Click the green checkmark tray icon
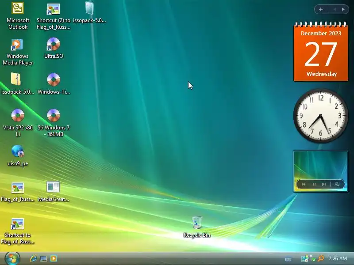Viewport: 354px width, 265px height. tap(313, 259)
